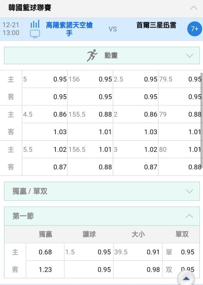Click the odds table vertical scrollbar
Screen dimensions: 203x285
tap(202, 120)
